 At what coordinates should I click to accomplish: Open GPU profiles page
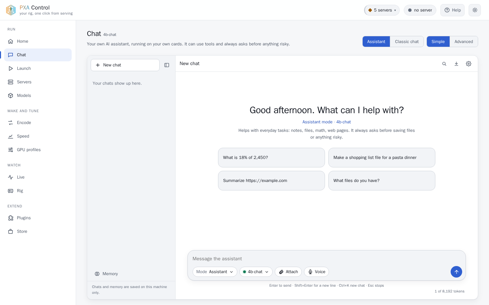pyautogui.click(x=38, y=150)
